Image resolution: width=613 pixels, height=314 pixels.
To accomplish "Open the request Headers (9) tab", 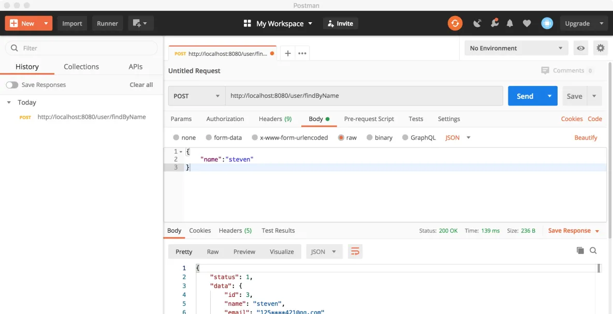I will tap(275, 119).
